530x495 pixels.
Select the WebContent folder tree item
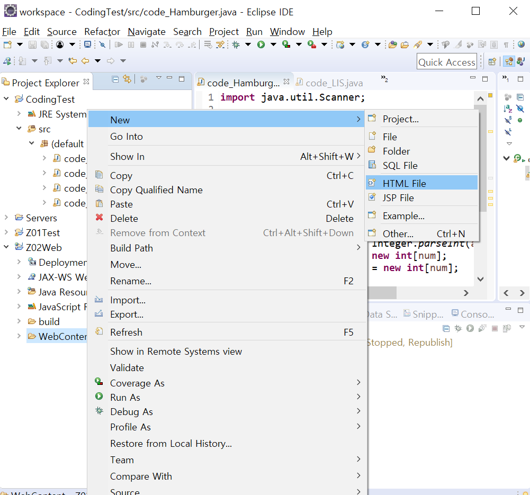[57, 336]
